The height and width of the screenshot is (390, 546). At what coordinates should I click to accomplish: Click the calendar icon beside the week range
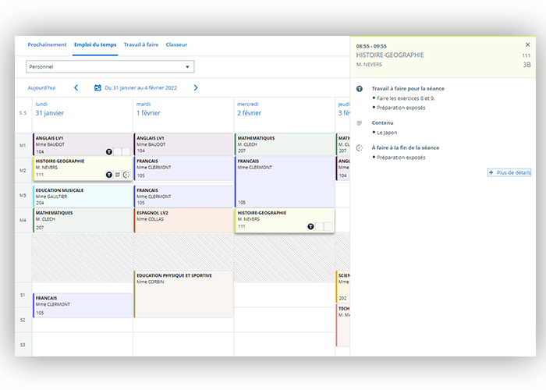pyautogui.click(x=97, y=88)
